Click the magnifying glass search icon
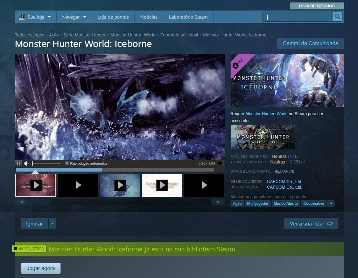The height and width of the screenshot is (278, 358). point(337,17)
